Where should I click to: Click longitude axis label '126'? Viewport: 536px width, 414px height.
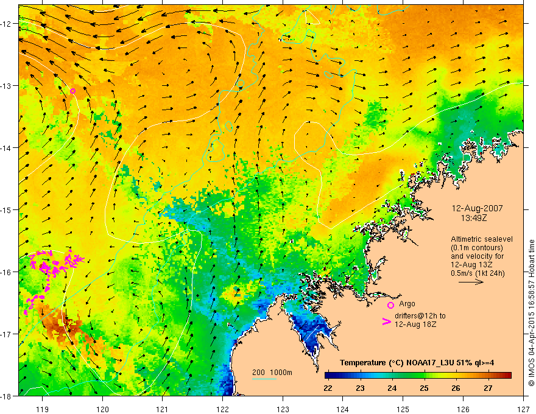coord(463,409)
